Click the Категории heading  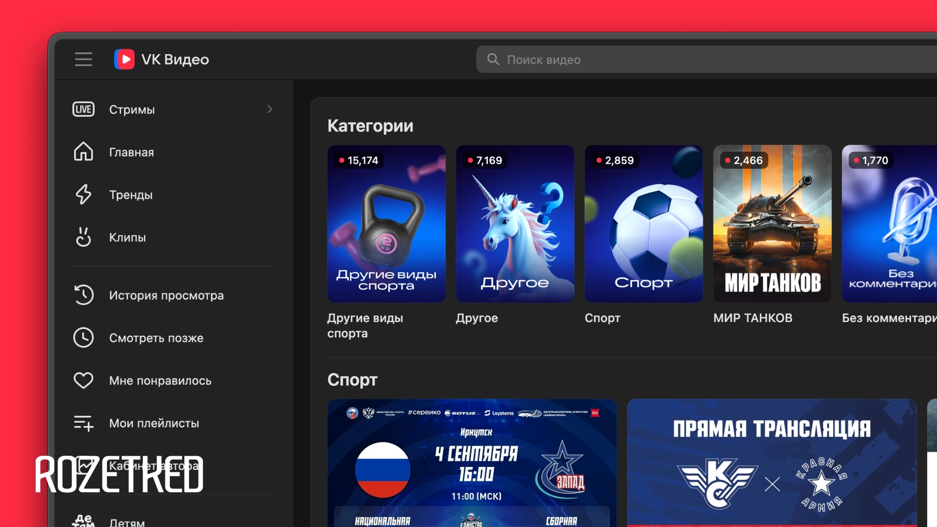tap(370, 126)
